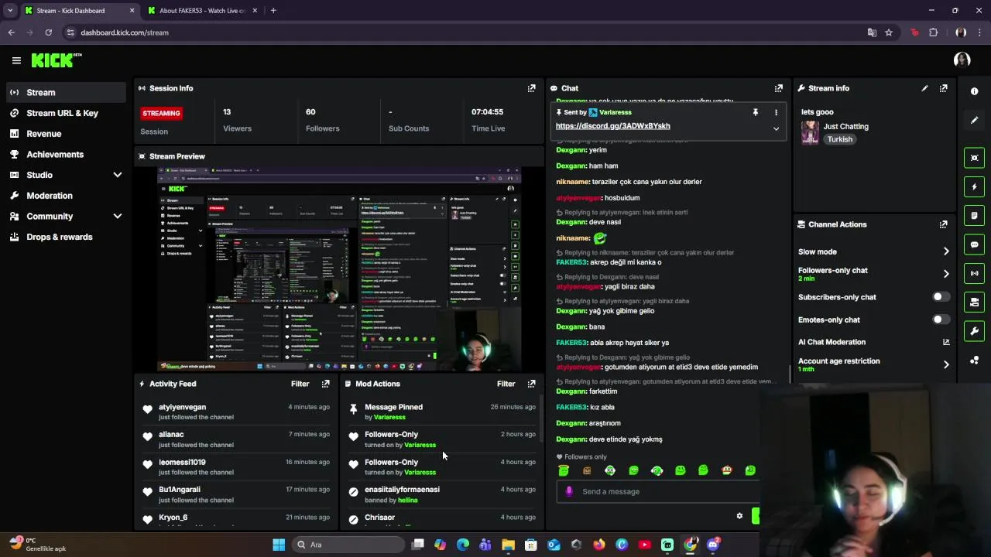991x557 pixels.
Task: Click the Turkish language tag
Action: click(839, 139)
